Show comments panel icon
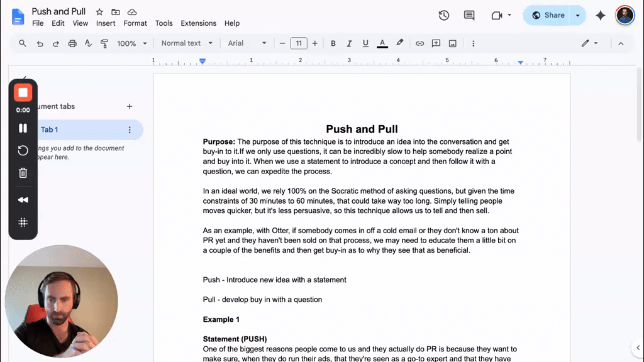 (469, 16)
